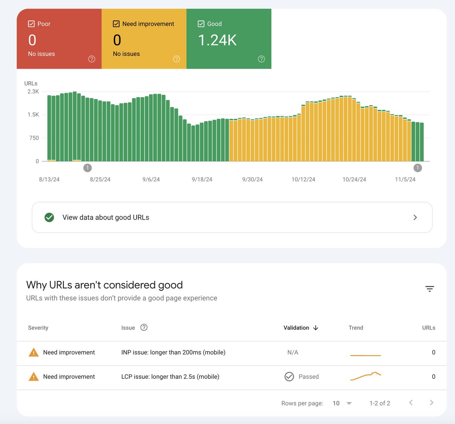Toggle the Validation column sort arrow

click(x=316, y=328)
